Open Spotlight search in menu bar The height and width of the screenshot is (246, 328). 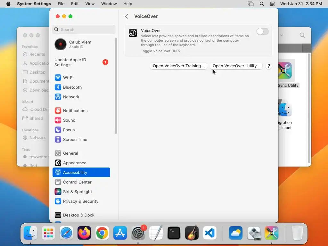tap(262, 4)
